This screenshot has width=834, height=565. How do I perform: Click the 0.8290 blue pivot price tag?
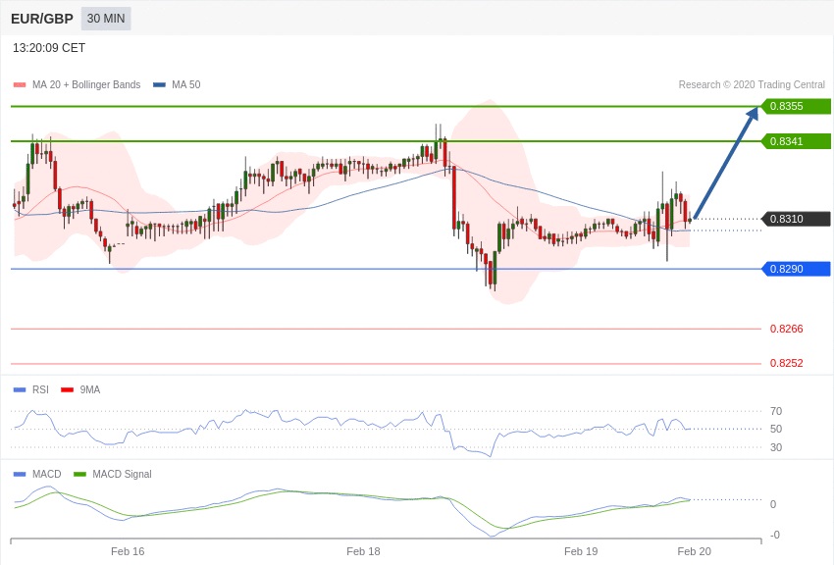point(795,269)
